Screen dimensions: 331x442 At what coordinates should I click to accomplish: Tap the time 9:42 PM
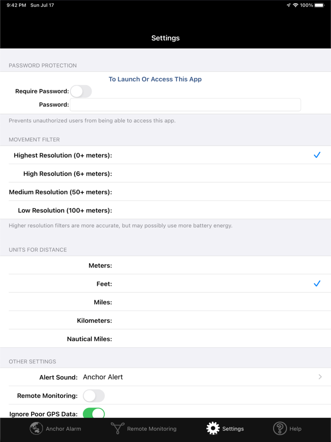(16, 5)
